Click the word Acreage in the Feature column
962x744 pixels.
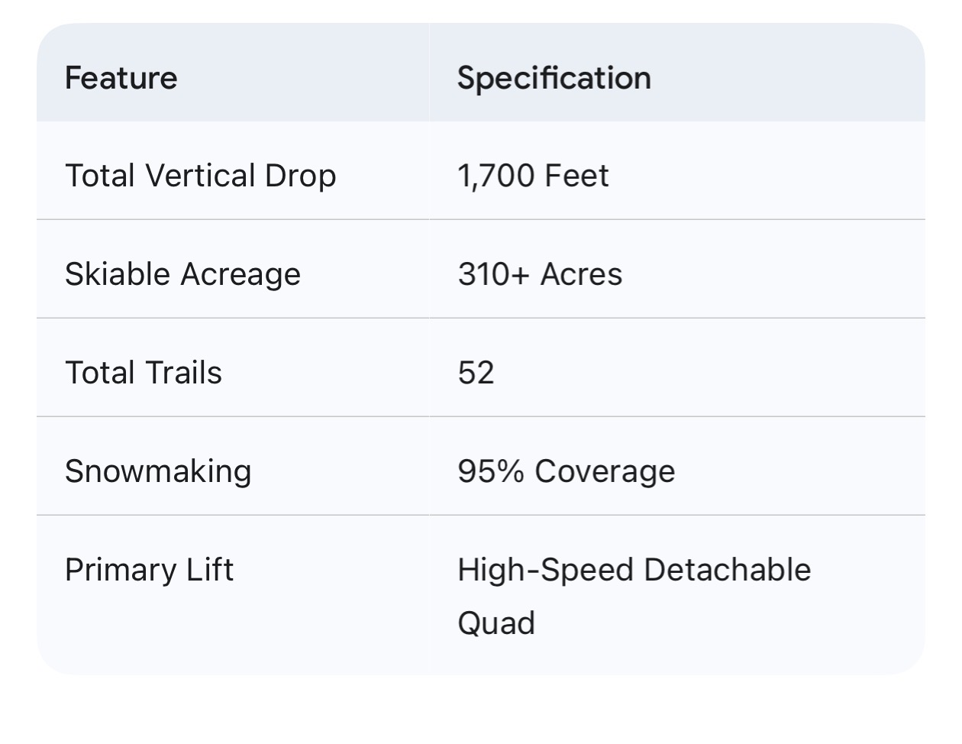point(240,274)
